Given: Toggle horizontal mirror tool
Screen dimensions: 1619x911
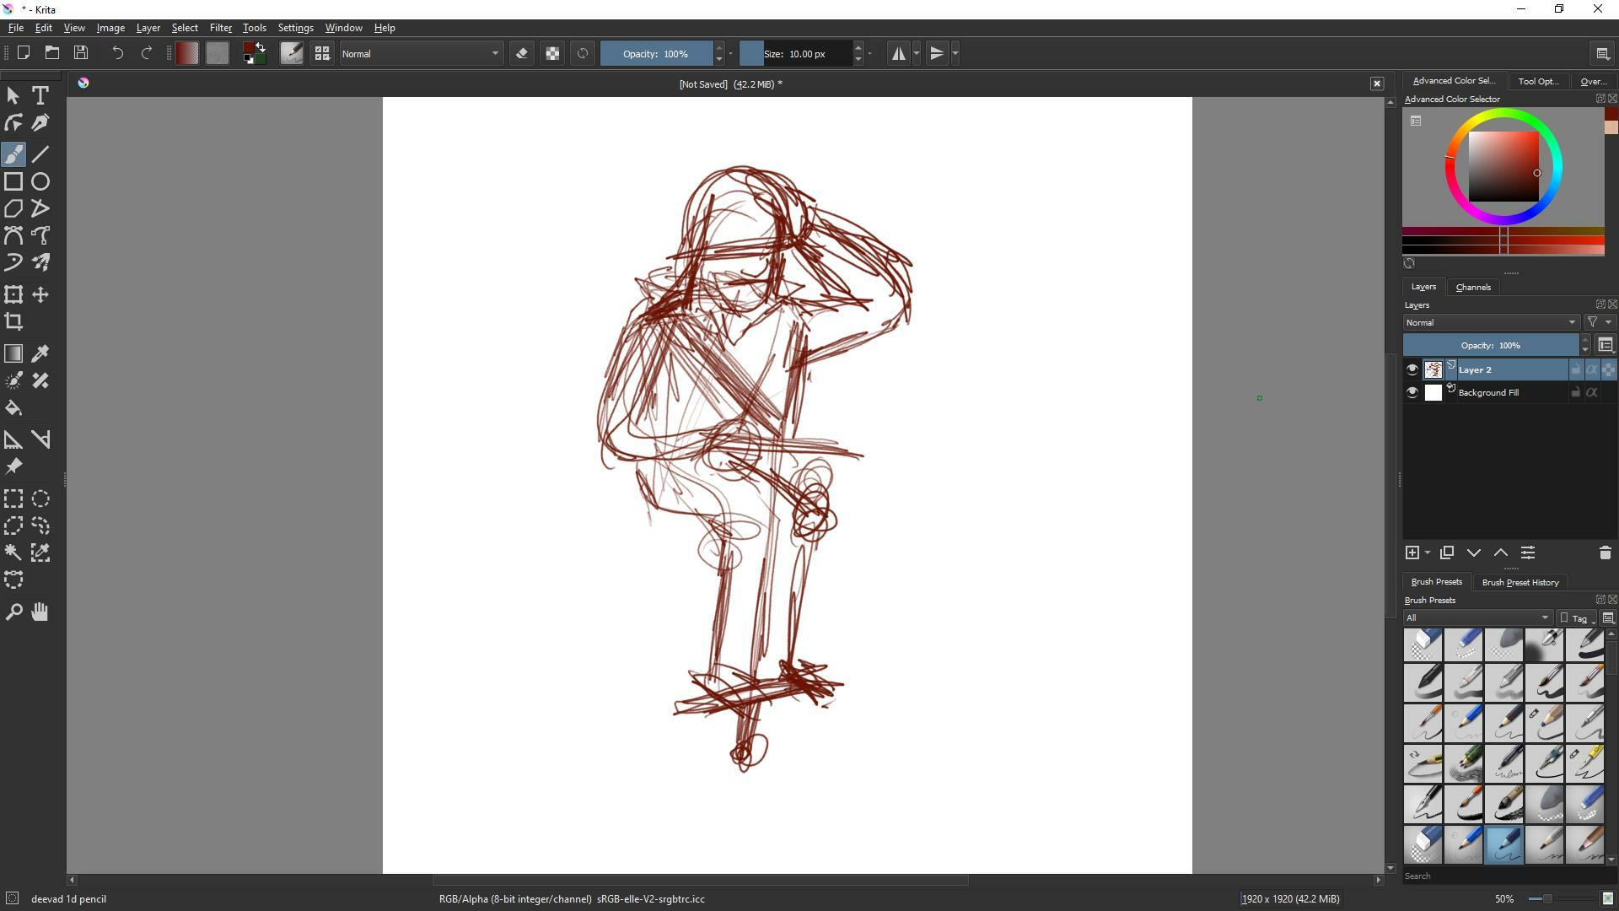Looking at the screenshot, I should [899, 54].
